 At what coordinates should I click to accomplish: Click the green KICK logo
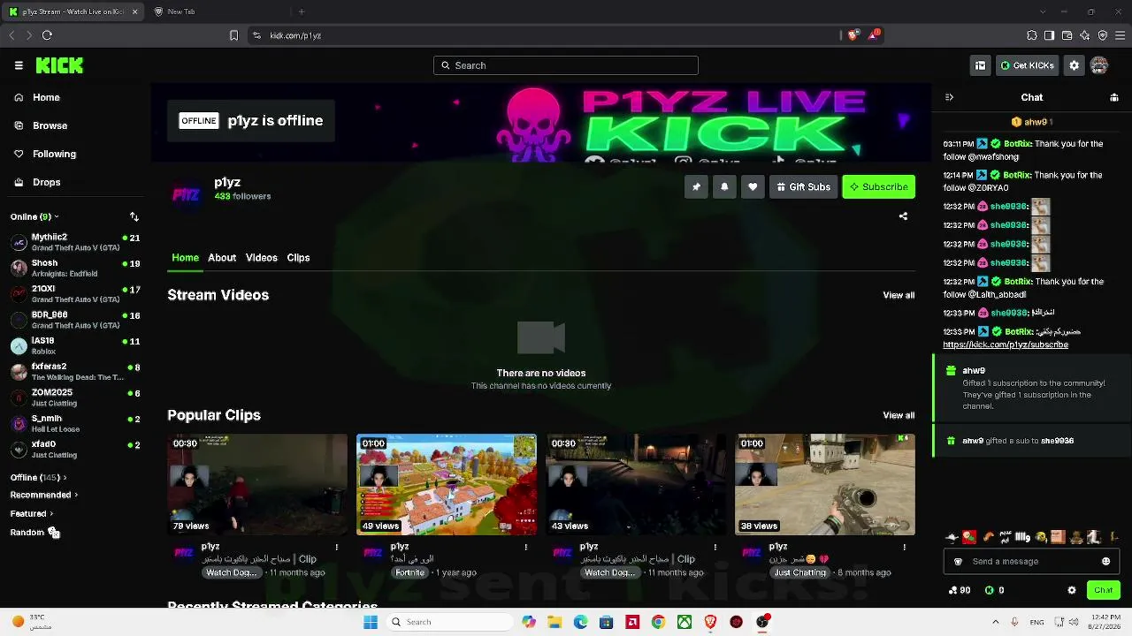click(59, 65)
